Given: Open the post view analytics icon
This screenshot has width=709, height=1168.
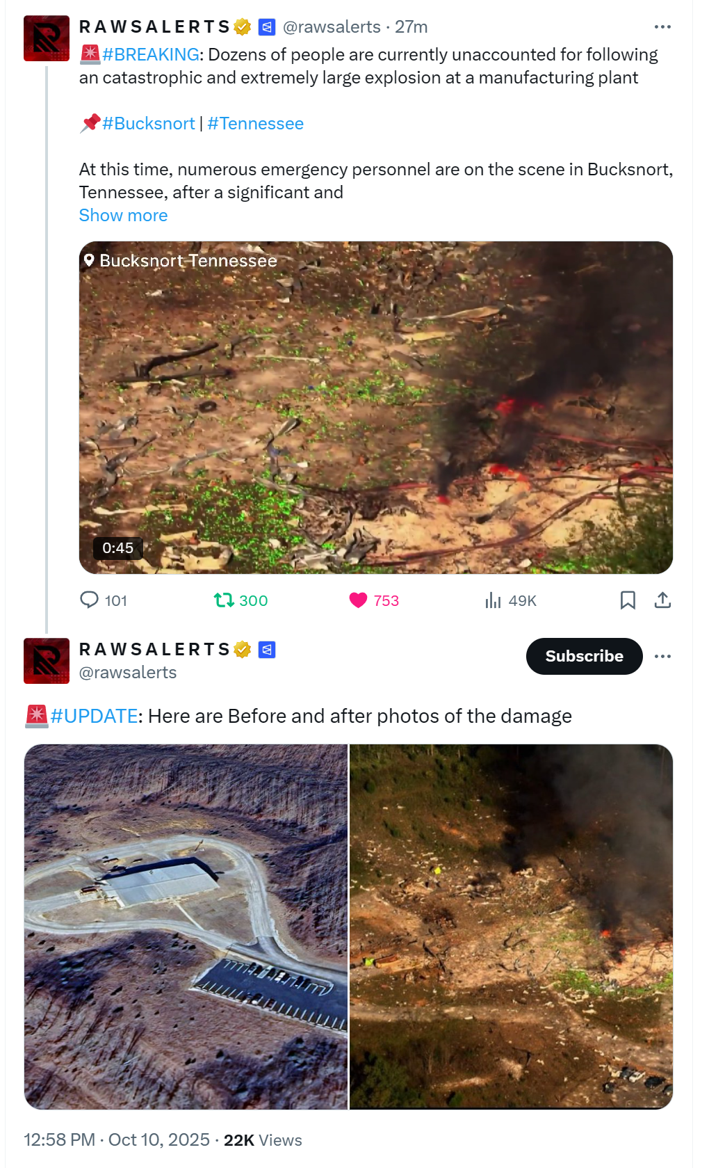Looking at the screenshot, I should click(493, 600).
